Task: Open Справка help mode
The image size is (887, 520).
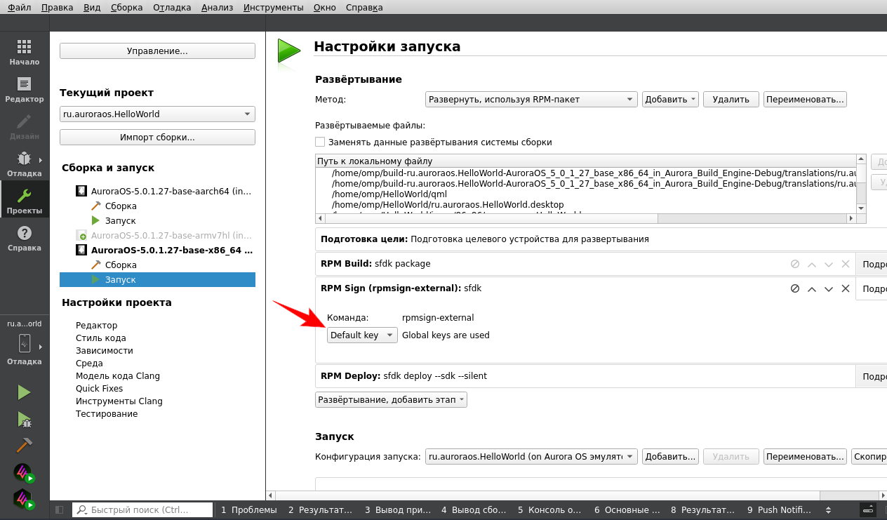Action: click(x=24, y=238)
